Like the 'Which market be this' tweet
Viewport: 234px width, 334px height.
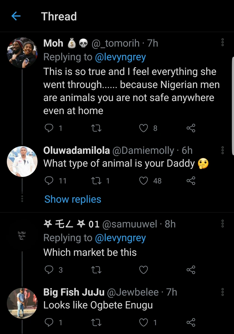click(x=143, y=270)
